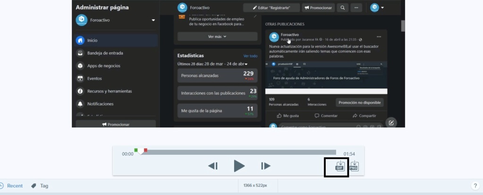Click the Inicio home icon
The height and width of the screenshot is (195, 483).
point(80,40)
